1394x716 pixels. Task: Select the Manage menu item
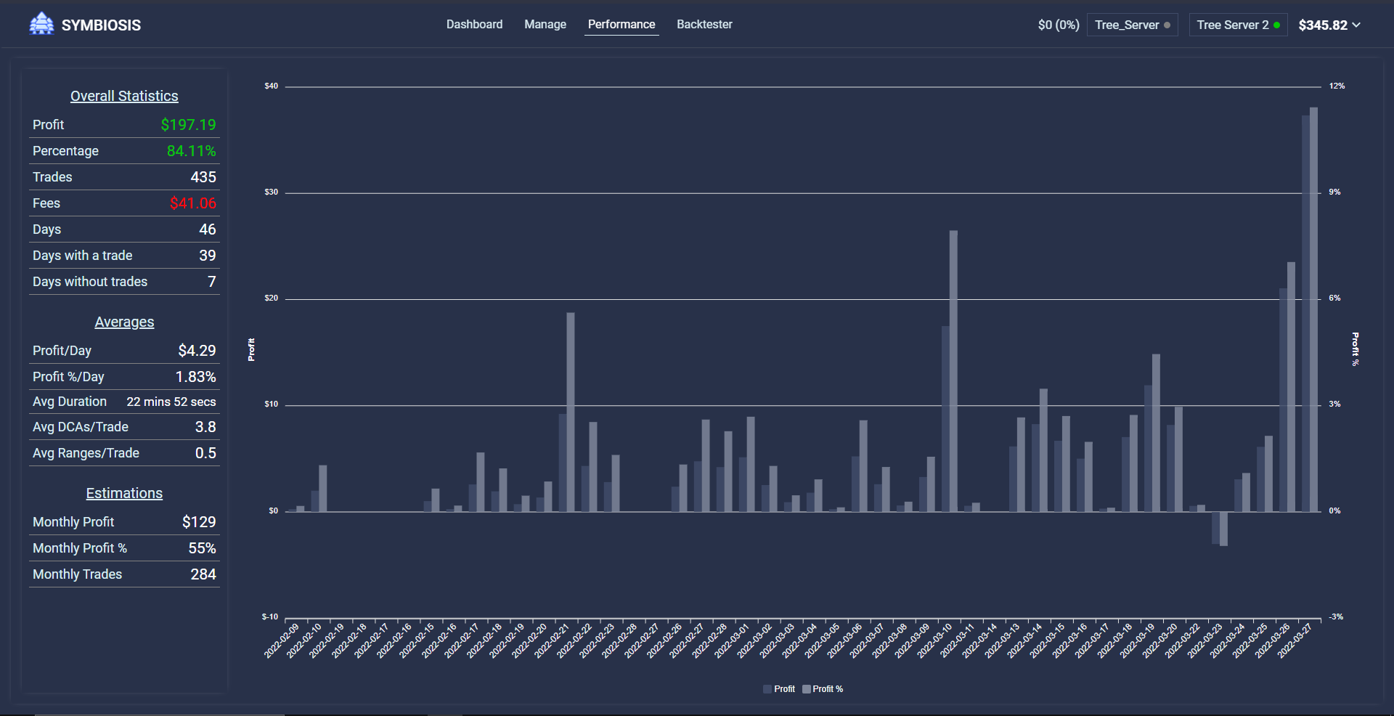(545, 24)
